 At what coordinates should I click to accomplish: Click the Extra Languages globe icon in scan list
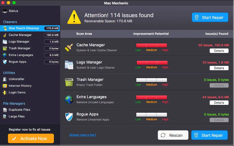(x=69, y=99)
